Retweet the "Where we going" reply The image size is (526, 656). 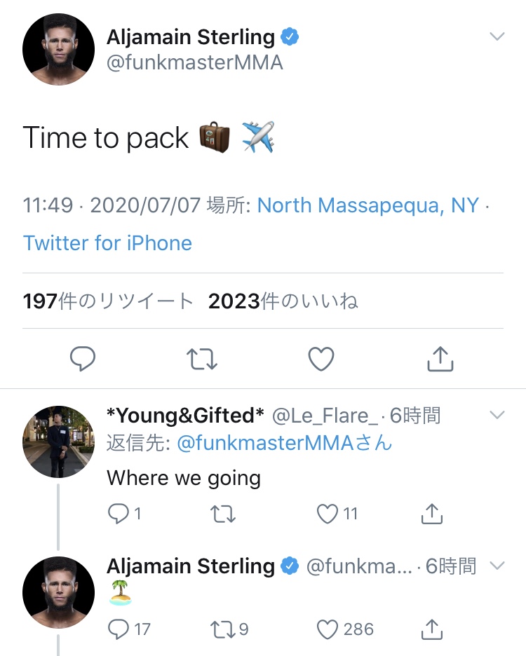point(223,514)
